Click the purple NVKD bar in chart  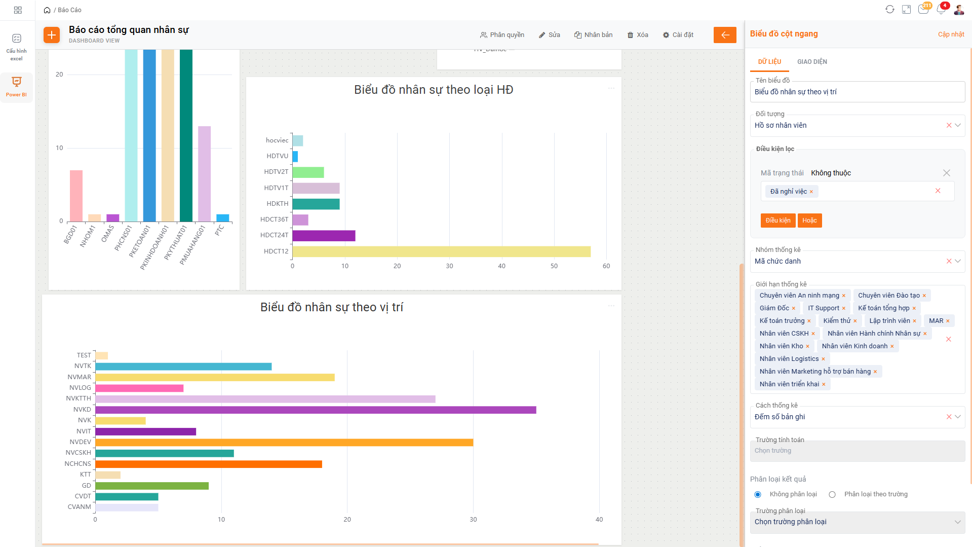point(315,410)
